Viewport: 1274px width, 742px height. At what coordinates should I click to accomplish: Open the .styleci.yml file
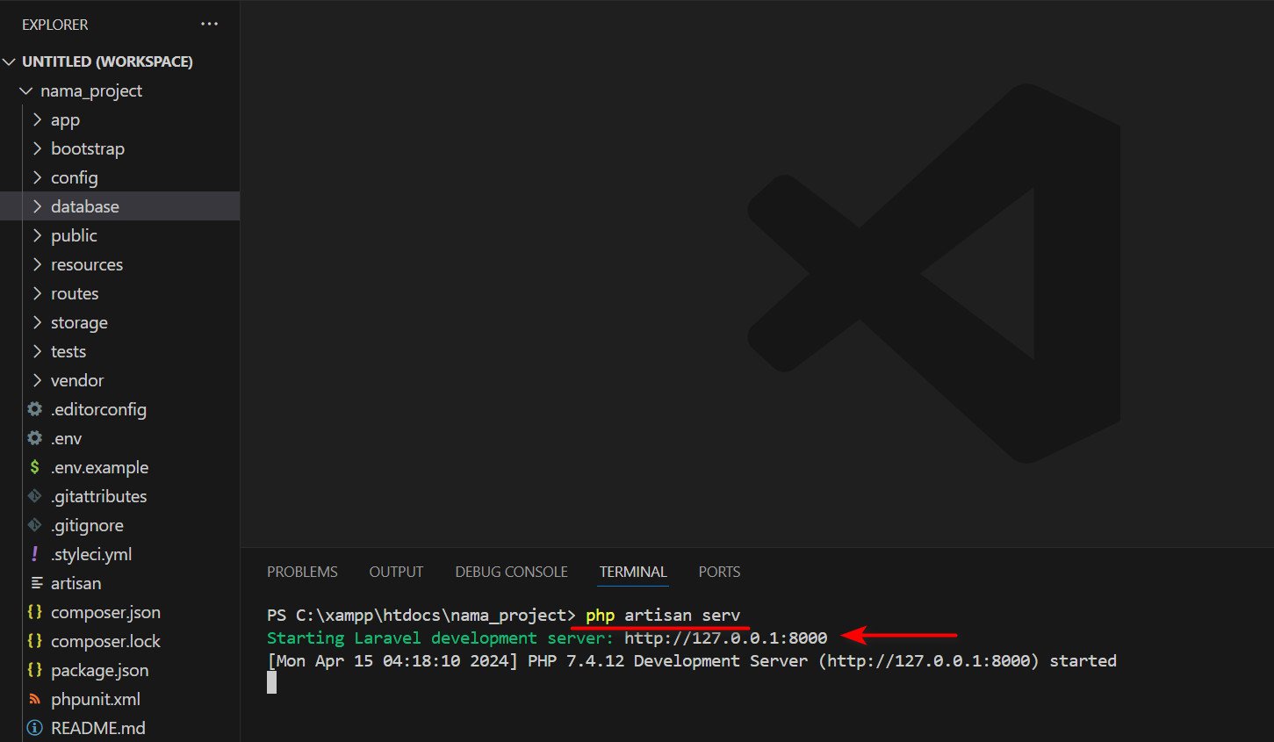tap(91, 554)
